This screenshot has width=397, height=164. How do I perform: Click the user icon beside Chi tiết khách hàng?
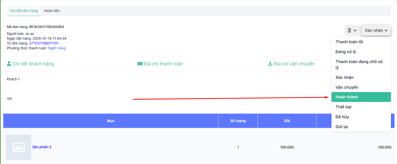pos(9,64)
